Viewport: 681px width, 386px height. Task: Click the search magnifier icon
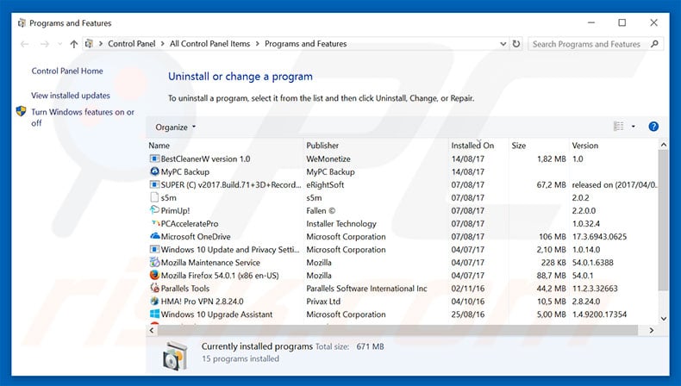click(x=654, y=44)
